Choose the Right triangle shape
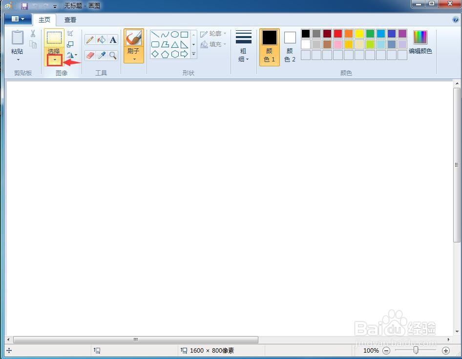The image size is (462, 359). (185, 44)
